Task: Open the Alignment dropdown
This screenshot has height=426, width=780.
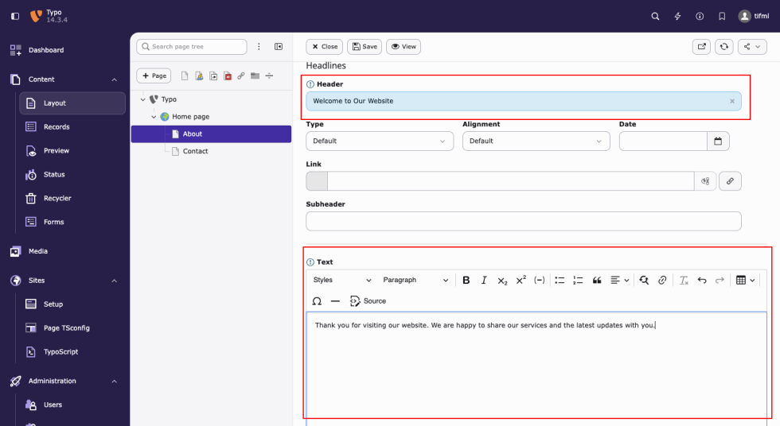Action: (536, 141)
